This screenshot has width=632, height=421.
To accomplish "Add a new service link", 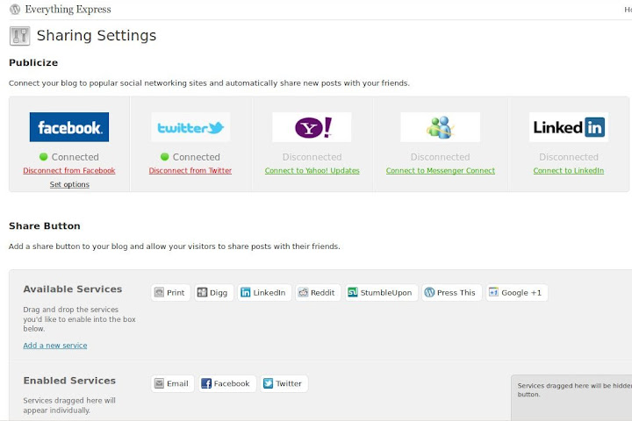I will click(x=55, y=346).
